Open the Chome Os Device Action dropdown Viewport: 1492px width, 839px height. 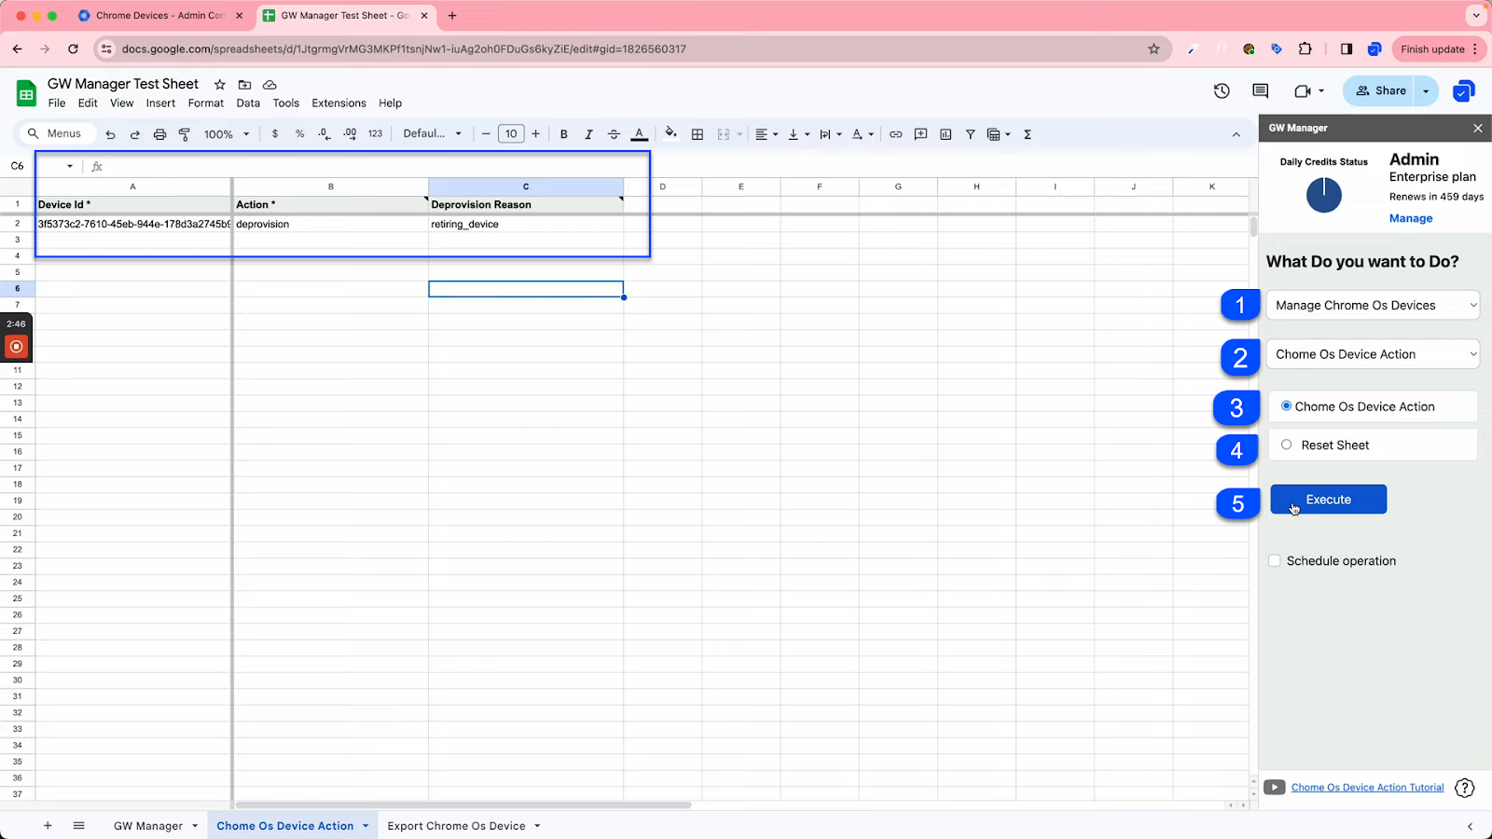tap(1373, 354)
